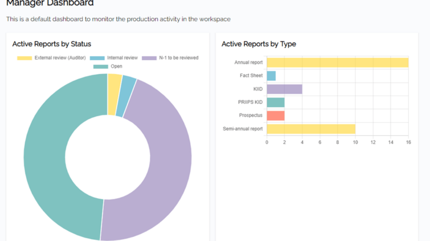Click the yellow Annual report bar
The width and height of the screenshot is (430, 241).
(x=337, y=62)
